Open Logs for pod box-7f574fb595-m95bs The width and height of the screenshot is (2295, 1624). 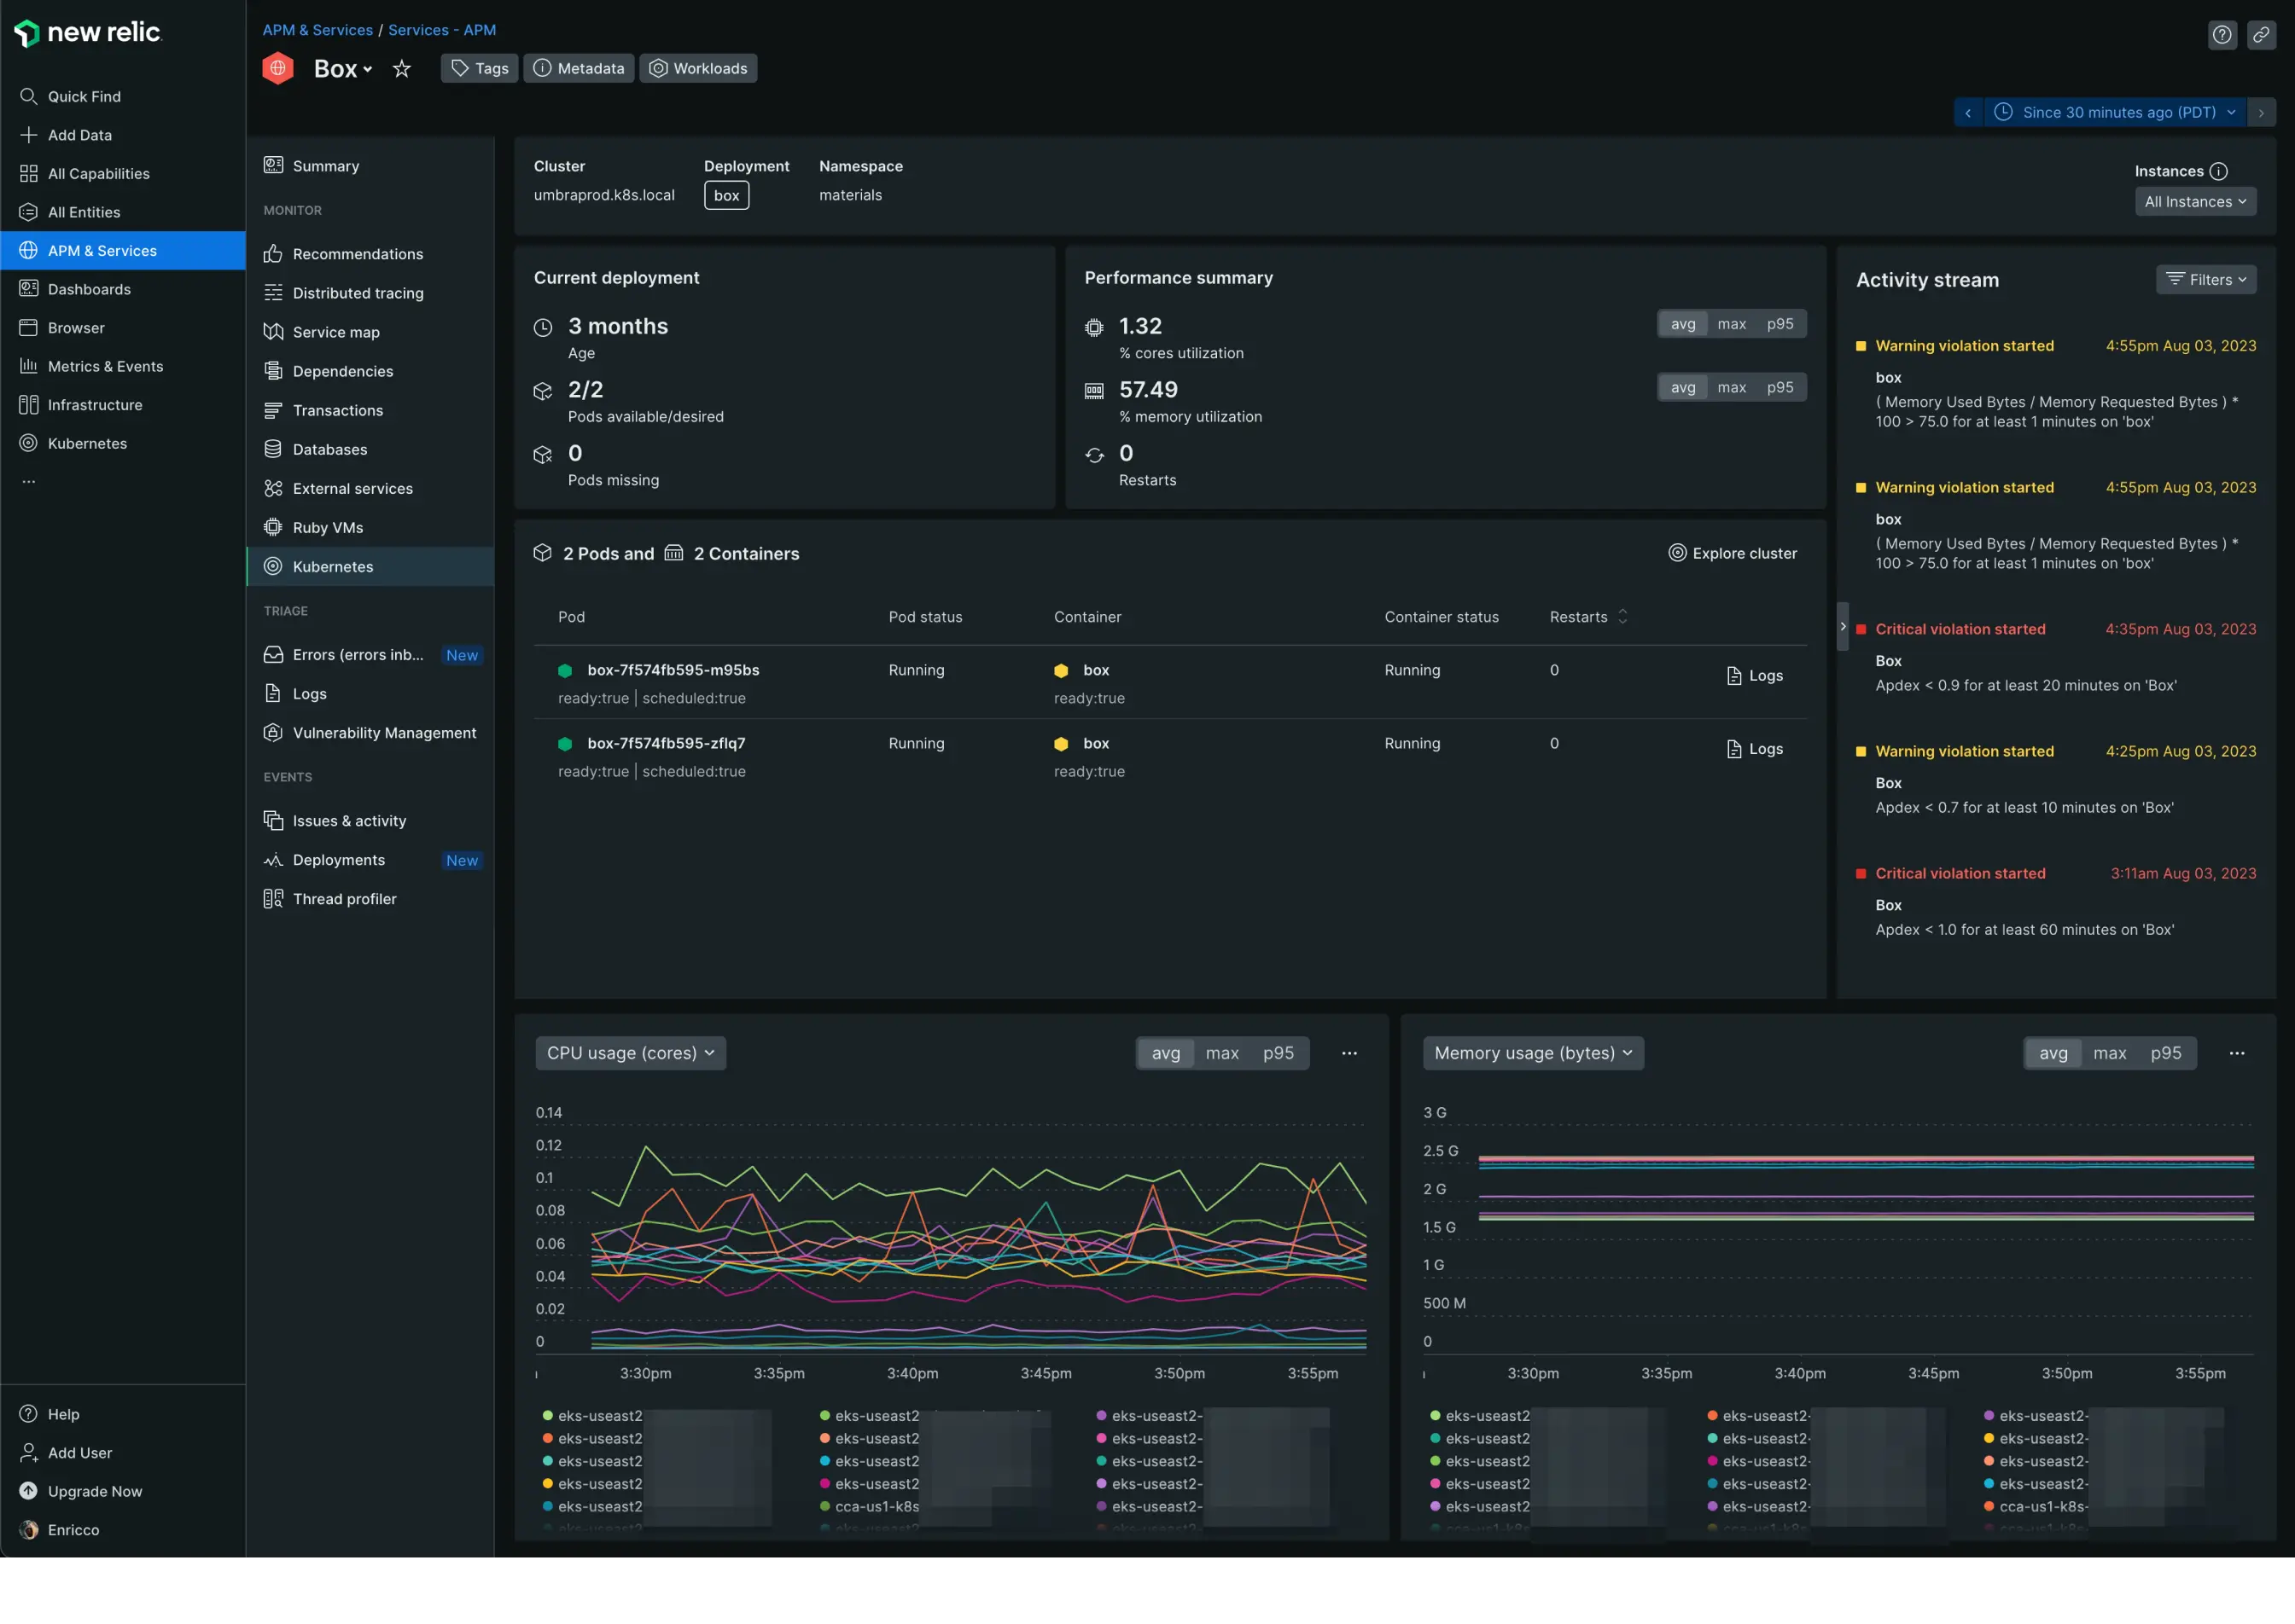pyautogui.click(x=1754, y=676)
